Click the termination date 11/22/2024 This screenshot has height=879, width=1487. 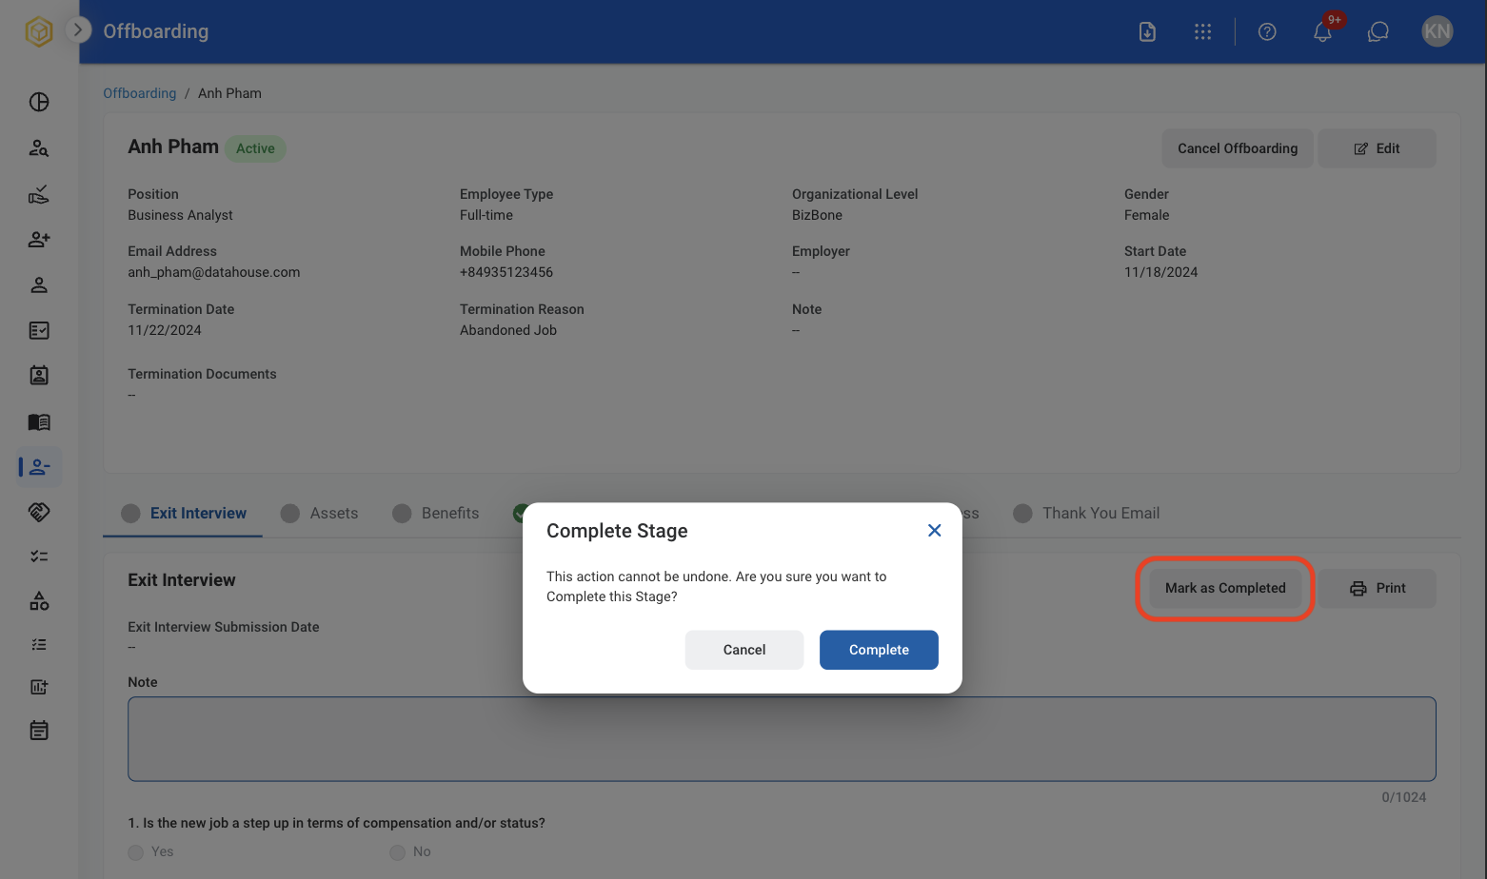pyautogui.click(x=165, y=330)
